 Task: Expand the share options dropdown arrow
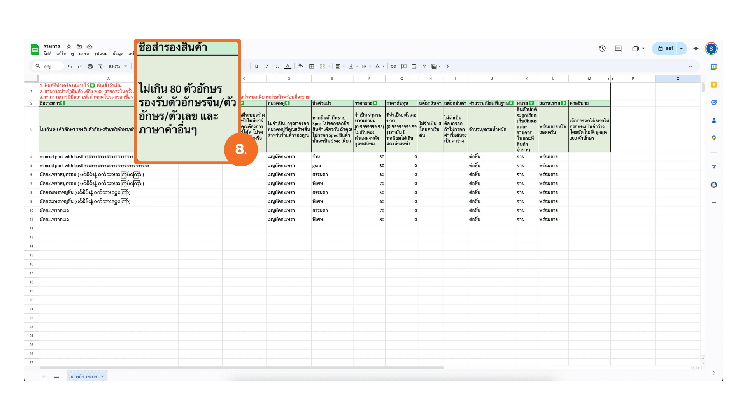682,49
